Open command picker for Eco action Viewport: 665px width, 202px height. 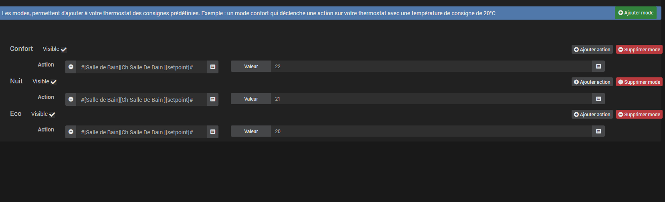point(213,132)
